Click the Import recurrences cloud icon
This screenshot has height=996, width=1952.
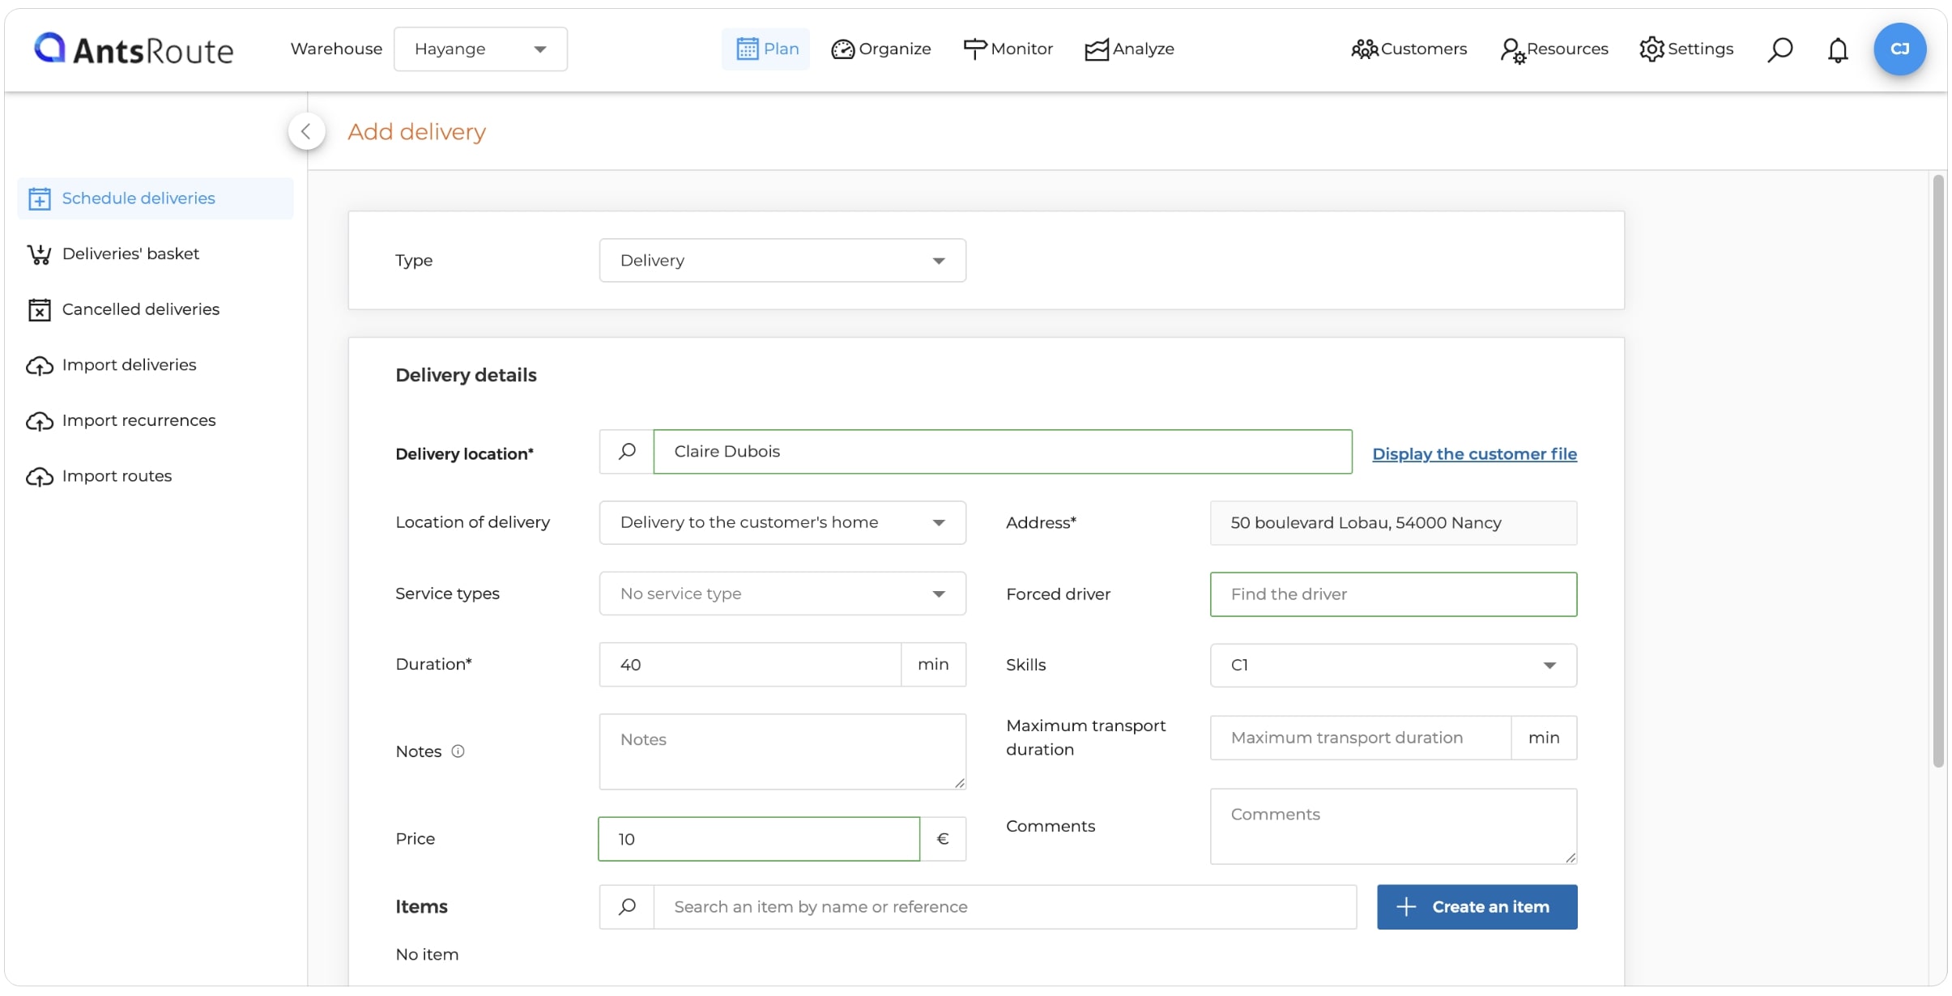tap(40, 421)
